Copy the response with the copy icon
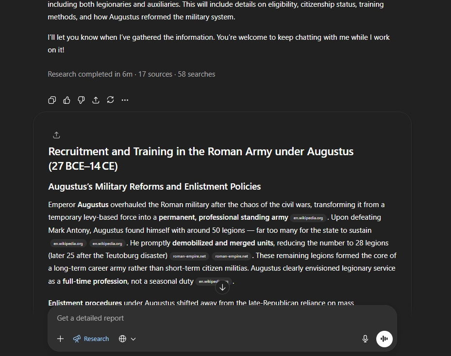This screenshot has width=451, height=356. [x=52, y=100]
